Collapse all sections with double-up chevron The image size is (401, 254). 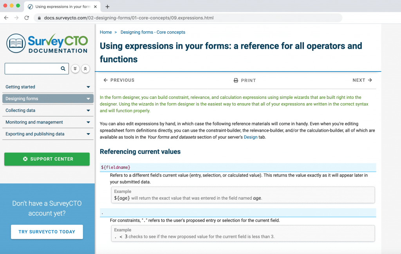85,69
